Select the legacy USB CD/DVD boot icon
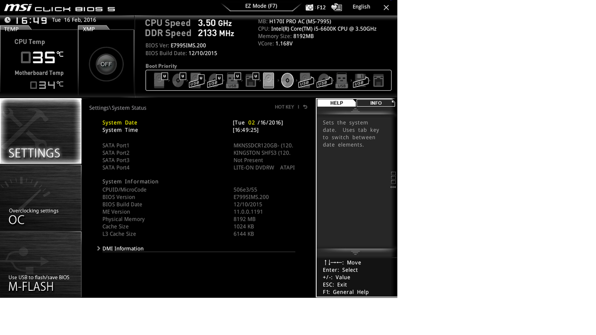This screenshot has width=596, height=335. tap(324, 80)
